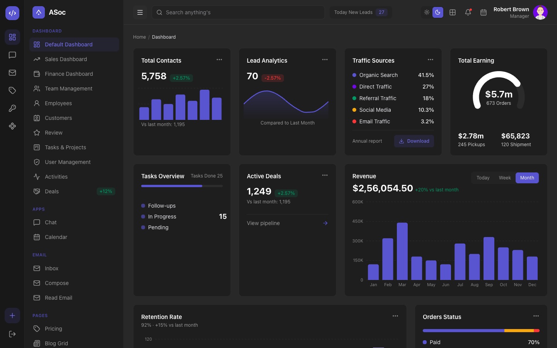This screenshot has height=348, width=557.
Task: Click the Deals +12% badge
Action: tap(106, 191)
